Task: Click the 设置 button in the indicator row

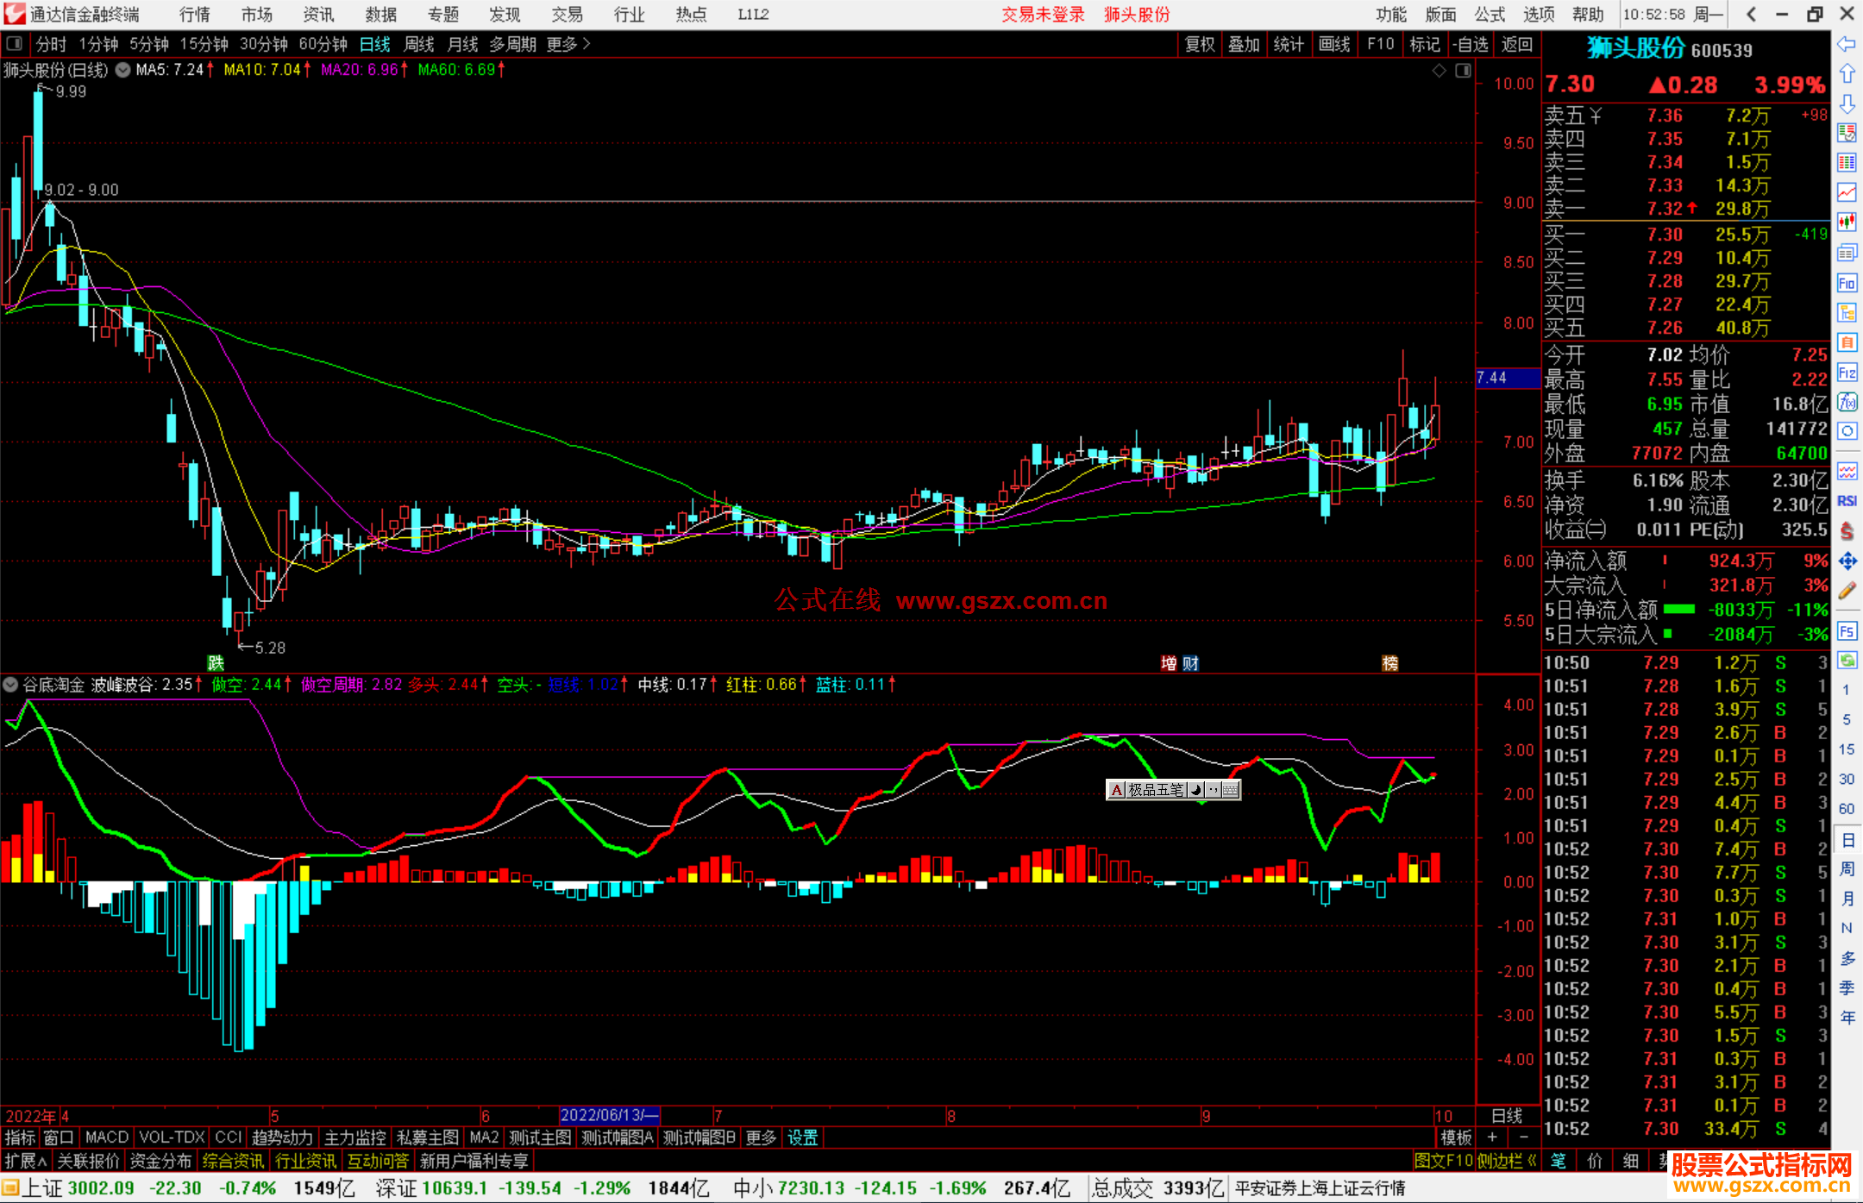Action: 803,1137
